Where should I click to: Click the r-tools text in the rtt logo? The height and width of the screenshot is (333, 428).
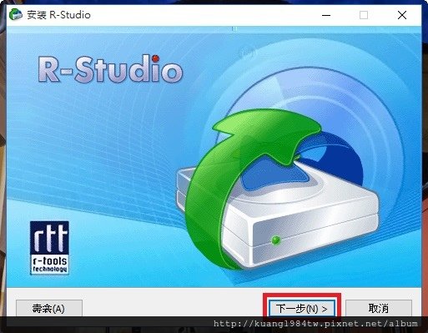tap(49, 261)
